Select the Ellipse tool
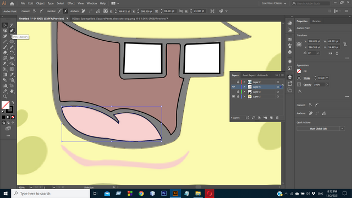 pos(12,42)
